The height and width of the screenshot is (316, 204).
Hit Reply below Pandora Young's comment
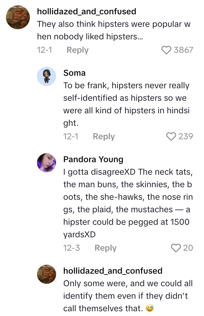coord(105,248)
